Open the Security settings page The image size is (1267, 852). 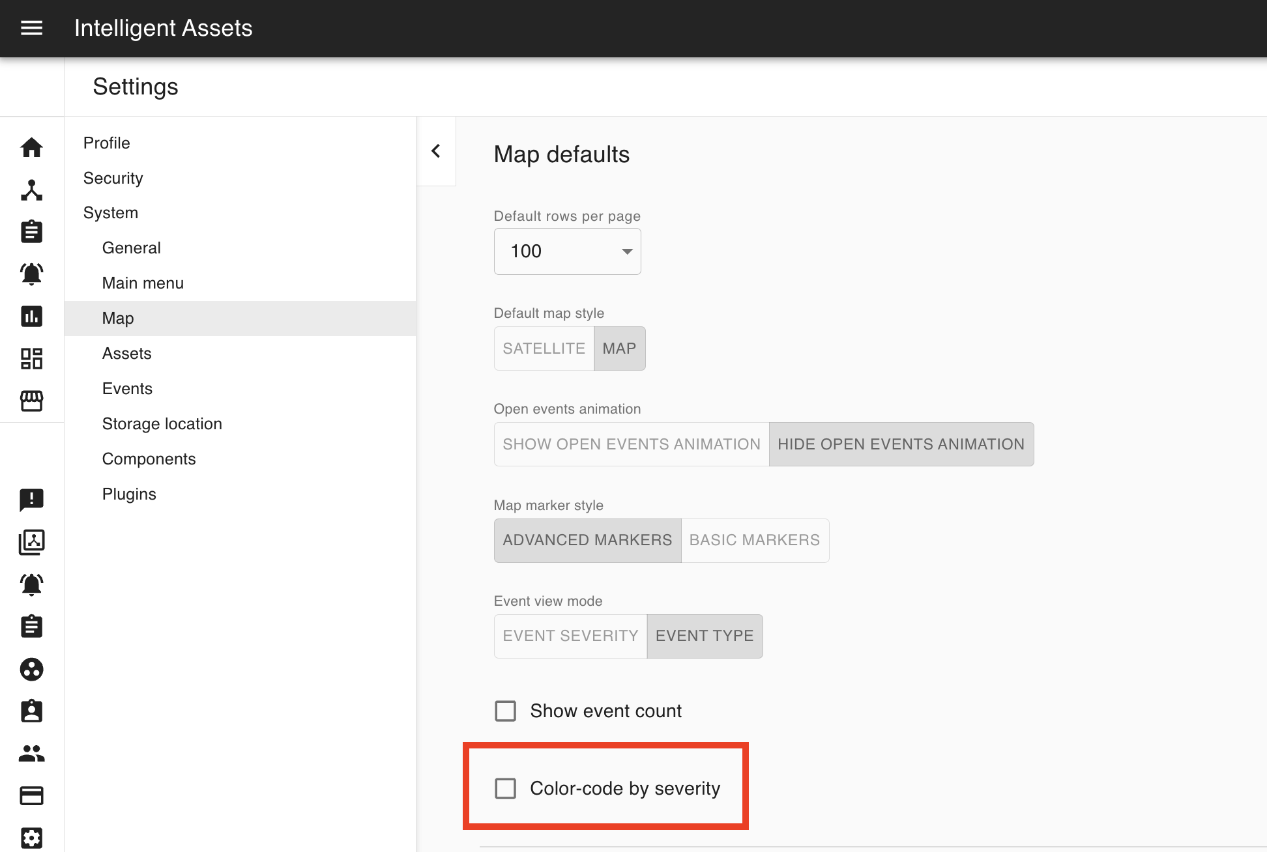[x=113, y=178]
